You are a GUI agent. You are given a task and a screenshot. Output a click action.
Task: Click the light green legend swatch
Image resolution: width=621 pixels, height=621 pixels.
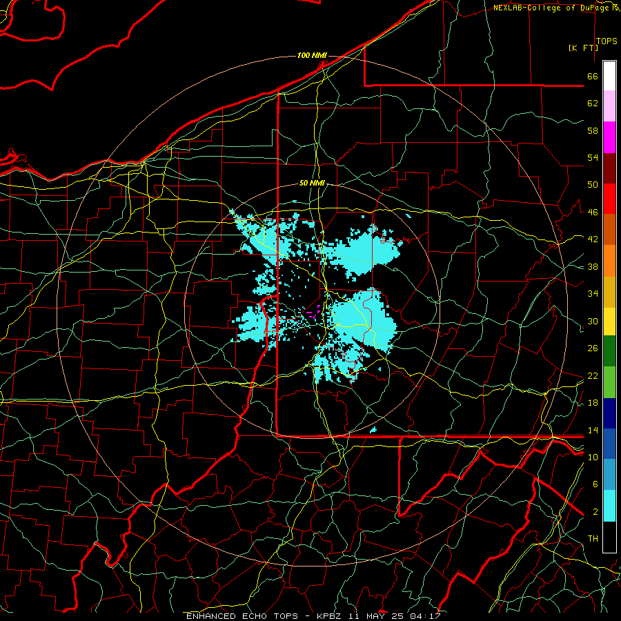(x=609, y=382)
